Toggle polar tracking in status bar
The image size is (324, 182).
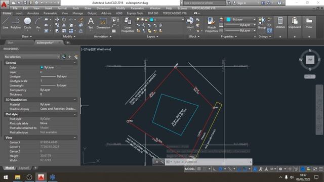pos(221,169)
